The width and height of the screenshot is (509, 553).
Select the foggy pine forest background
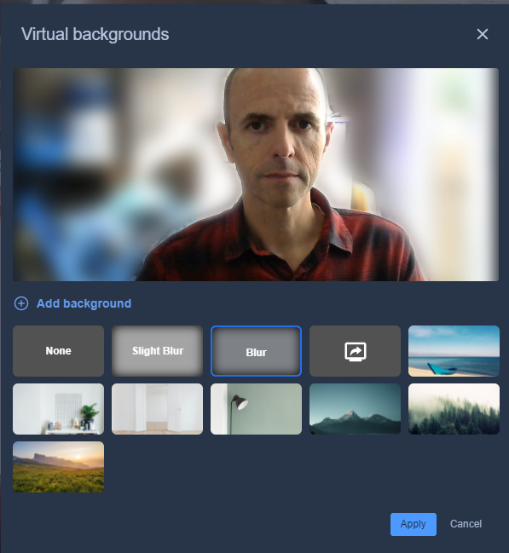tap(454, 409)
